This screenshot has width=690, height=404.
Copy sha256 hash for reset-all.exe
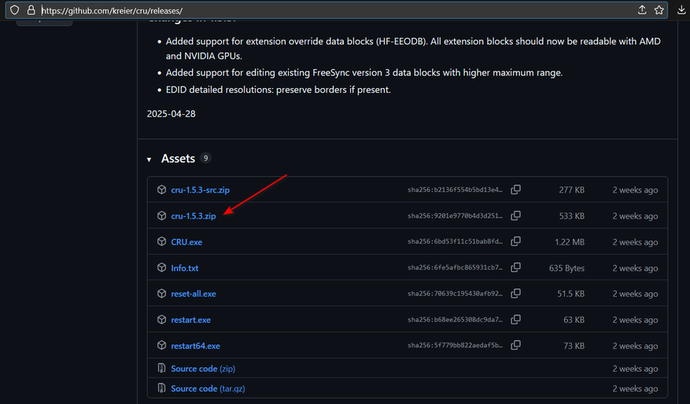pos(516,294)
